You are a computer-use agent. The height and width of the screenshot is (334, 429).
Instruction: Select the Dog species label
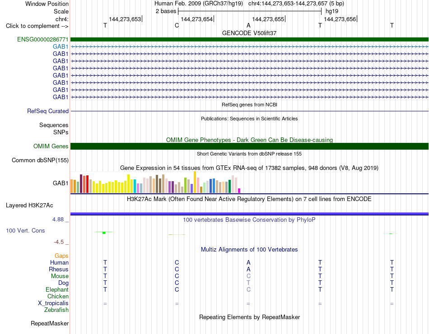tap(63, 283)
